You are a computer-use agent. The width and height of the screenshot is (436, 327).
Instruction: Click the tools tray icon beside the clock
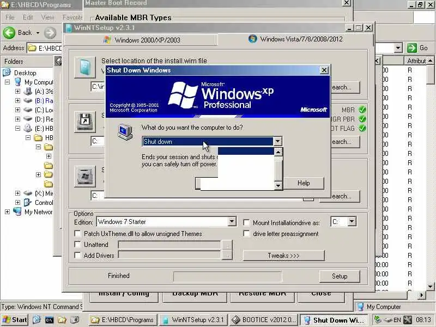coord(408,320)
